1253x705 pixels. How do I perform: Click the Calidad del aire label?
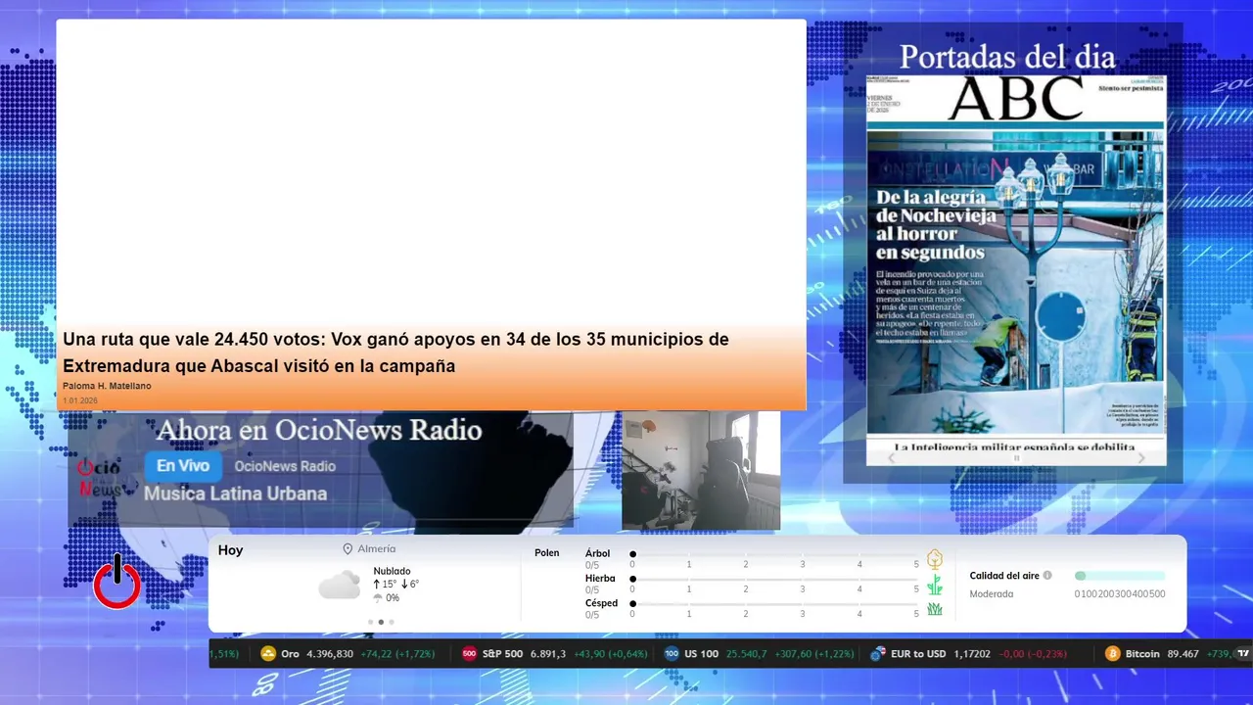(1004, 576)
